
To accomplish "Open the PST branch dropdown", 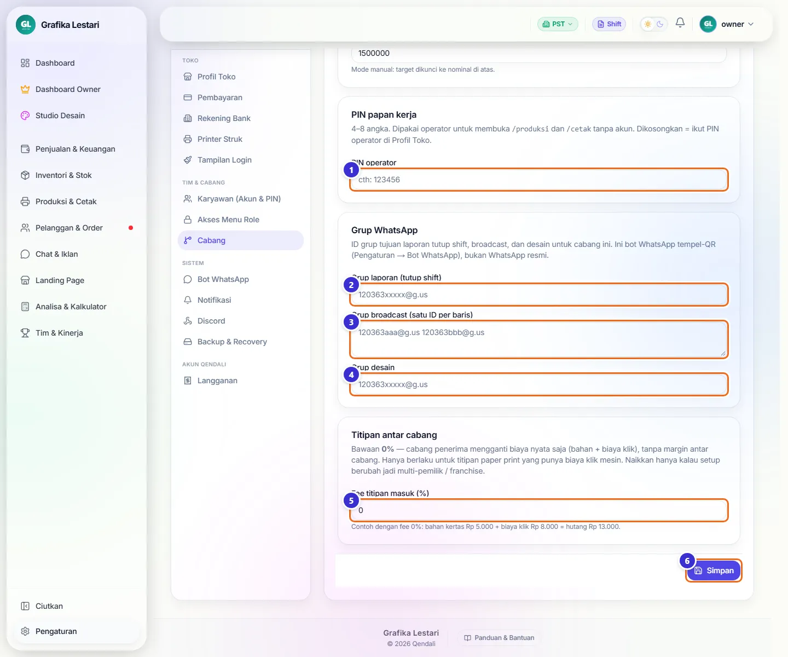I will pos(558,24).
